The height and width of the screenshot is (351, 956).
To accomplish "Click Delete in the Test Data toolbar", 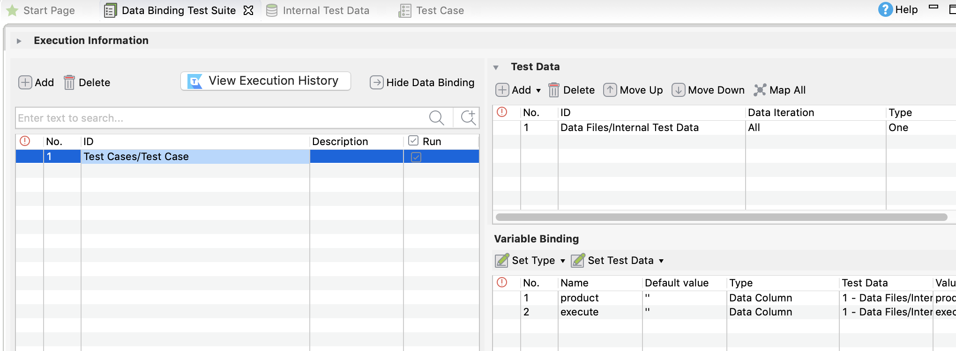I will click(x=572, y=90).
